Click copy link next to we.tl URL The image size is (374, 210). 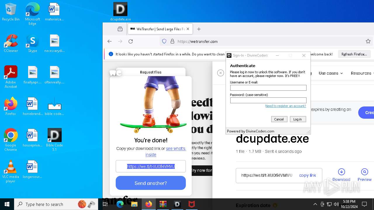(x=307, y=175)
